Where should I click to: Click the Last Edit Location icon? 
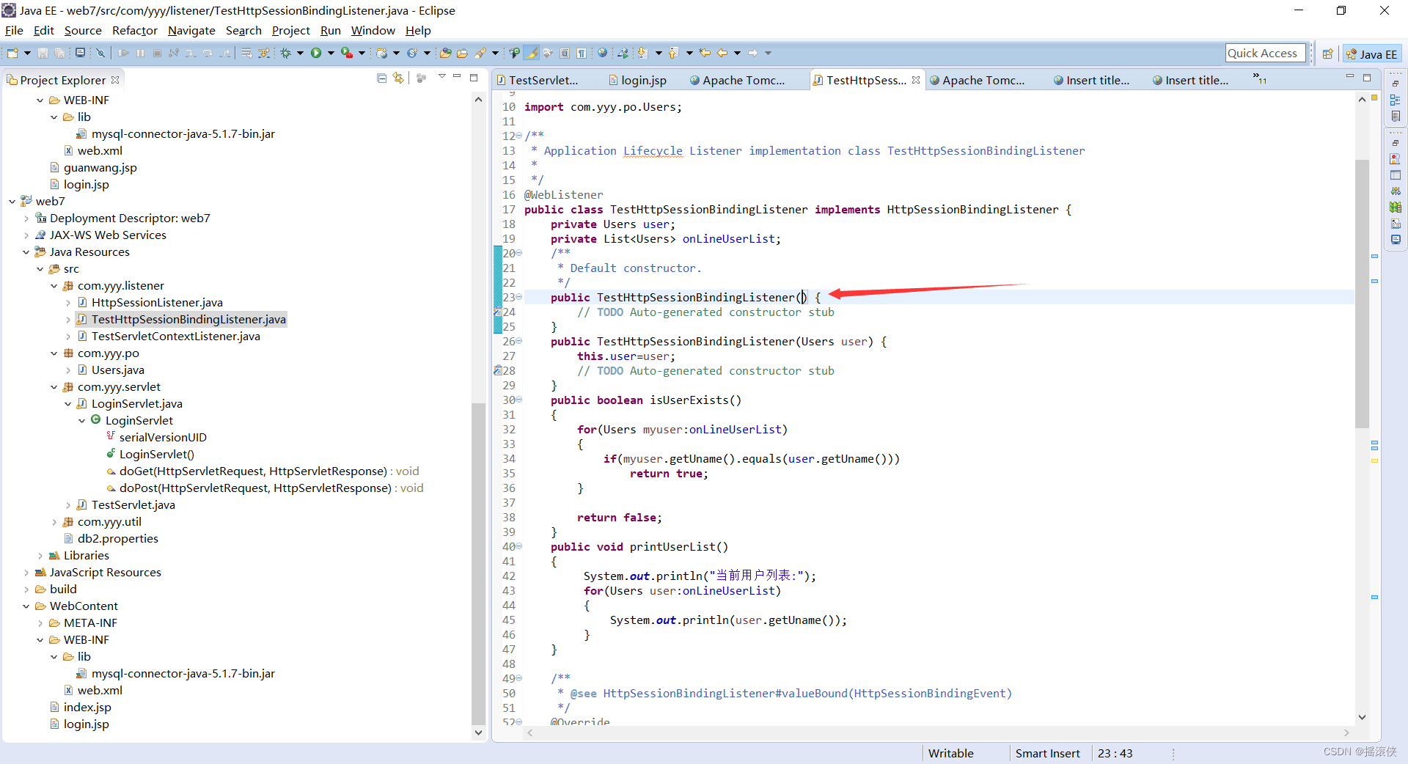pyautogui.click(x=705, y=53)
